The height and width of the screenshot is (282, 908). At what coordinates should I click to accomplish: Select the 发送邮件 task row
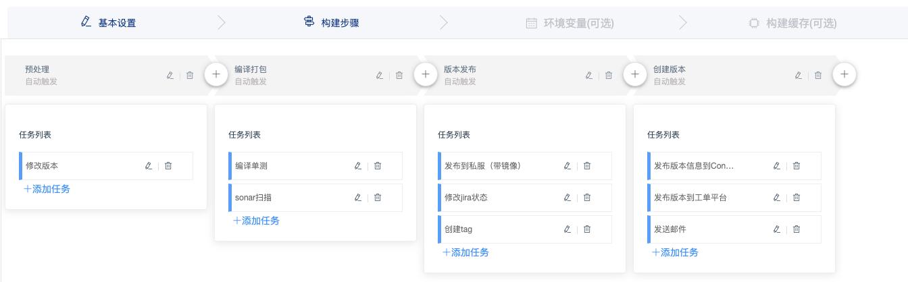coord(734,229)
